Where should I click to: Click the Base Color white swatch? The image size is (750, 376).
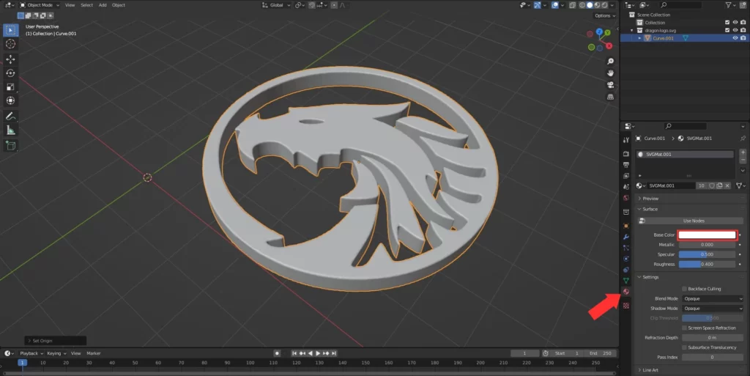tap(707, 235)
